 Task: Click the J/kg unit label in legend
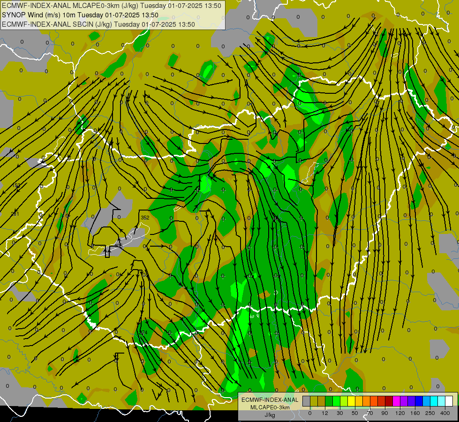[270, 415]
